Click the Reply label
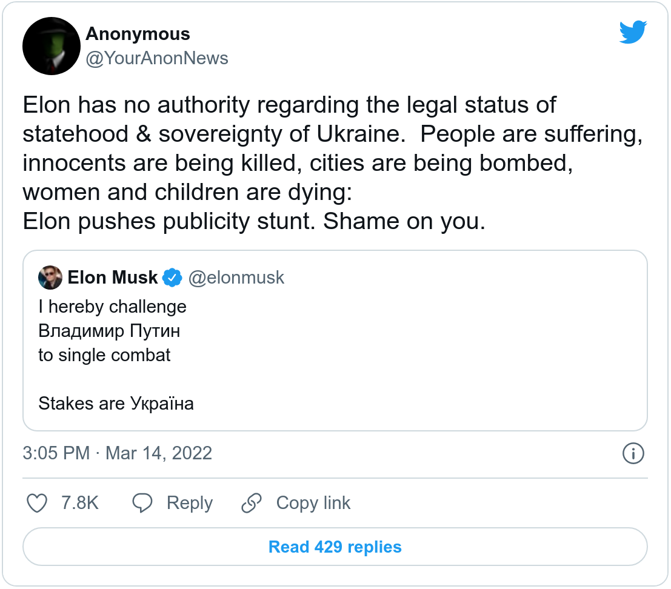 (x=190, y=502)
